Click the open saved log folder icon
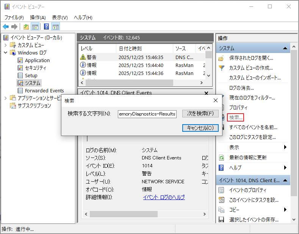Image resolution: width=299 pixels, height=234 pixels. 221,58
